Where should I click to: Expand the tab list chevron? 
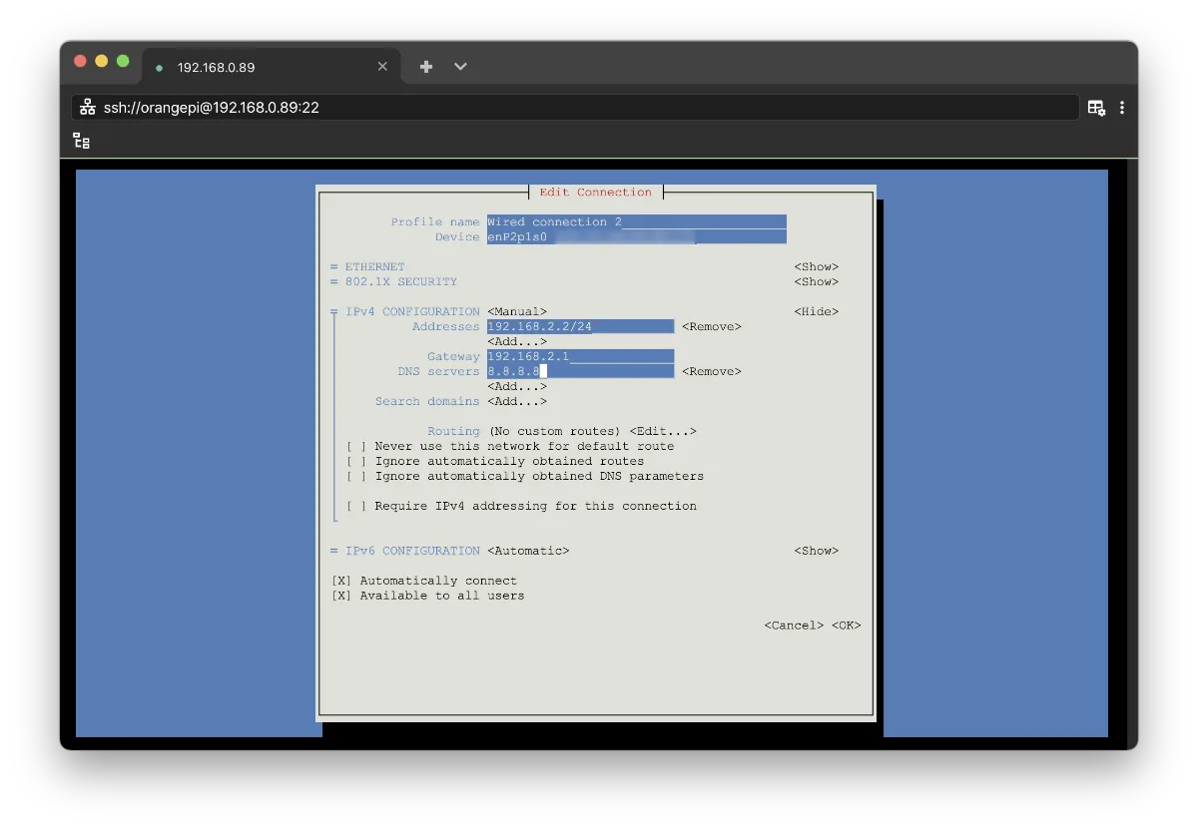[x=460, y=67]
